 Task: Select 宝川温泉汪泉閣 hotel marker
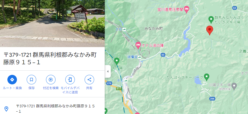(187, 9)
